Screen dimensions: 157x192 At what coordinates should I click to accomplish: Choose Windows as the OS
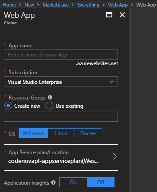[33, 133]
